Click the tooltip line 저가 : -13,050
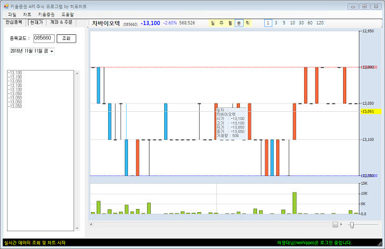The width and height of the screenshot is (385, 249). coord(230,127)
